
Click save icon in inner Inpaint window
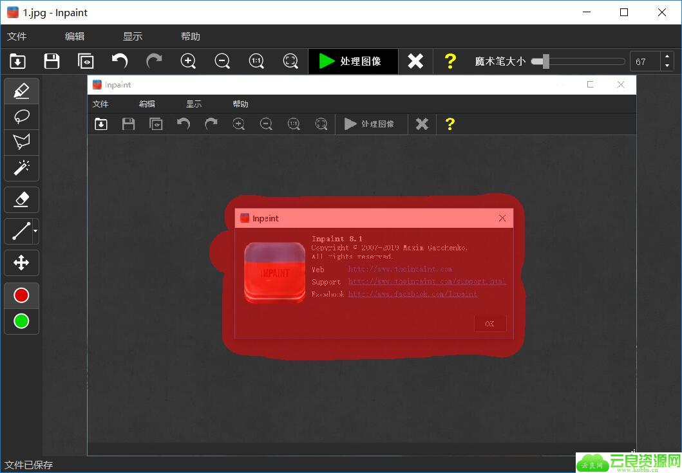[x=128, y=124]
